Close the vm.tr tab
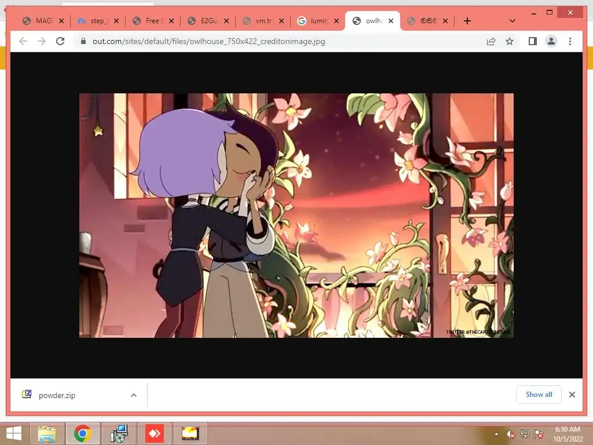The image size is (593, 445). [281, 21]
